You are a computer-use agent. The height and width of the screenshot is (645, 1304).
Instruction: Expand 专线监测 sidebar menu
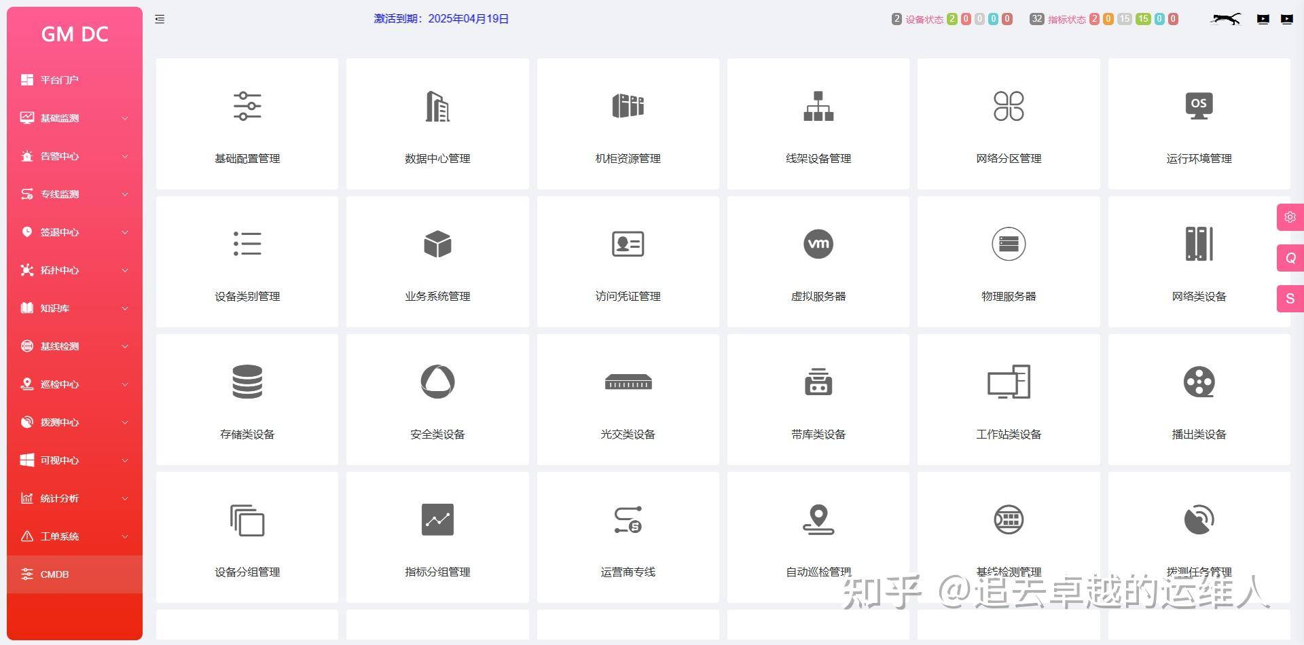point(75,194)
